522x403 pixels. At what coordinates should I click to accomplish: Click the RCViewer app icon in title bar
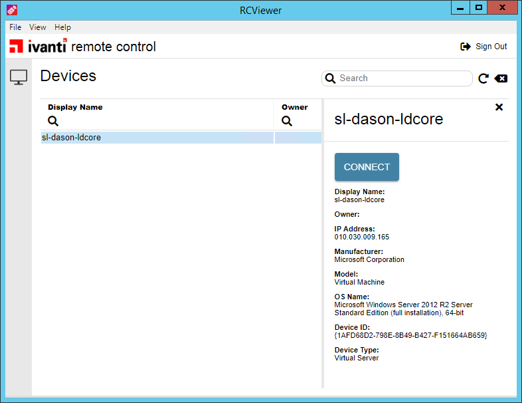point(12,11)
